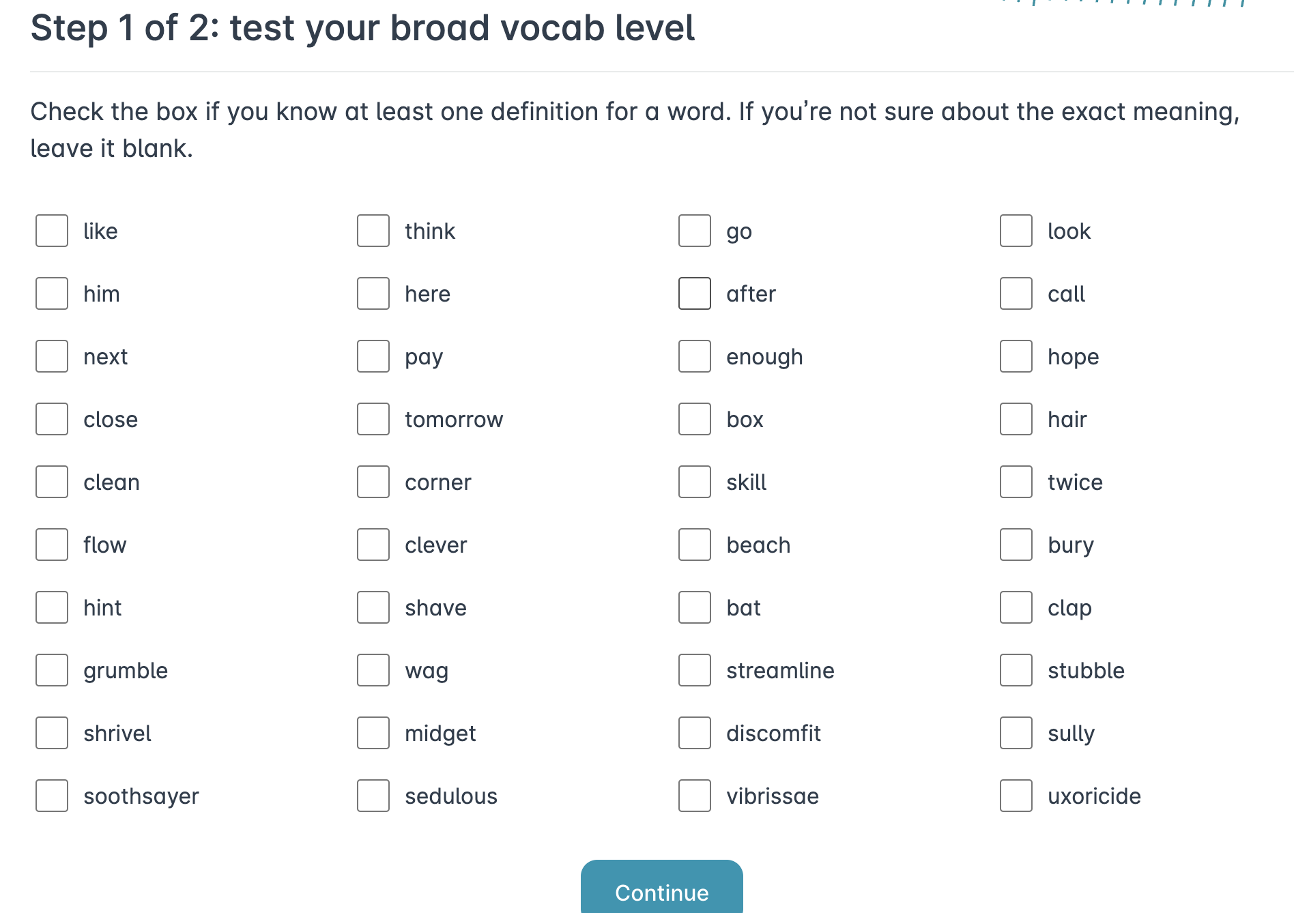Viewport: 1309px width, 913px height.
Task: Check the 'twice' checkbox
Action: point(1016,482)
